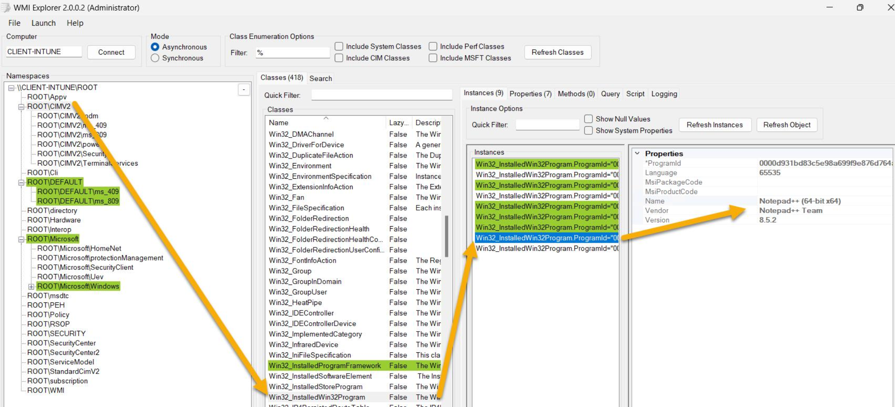The height and width of the screenshot is (407, 895).
Task: Open the Query tab
Action: [610, 94]
